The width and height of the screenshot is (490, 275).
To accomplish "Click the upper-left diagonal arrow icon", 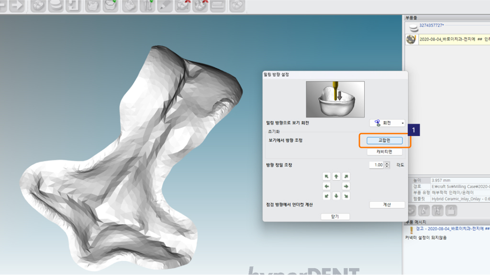I will coord(327,176).
